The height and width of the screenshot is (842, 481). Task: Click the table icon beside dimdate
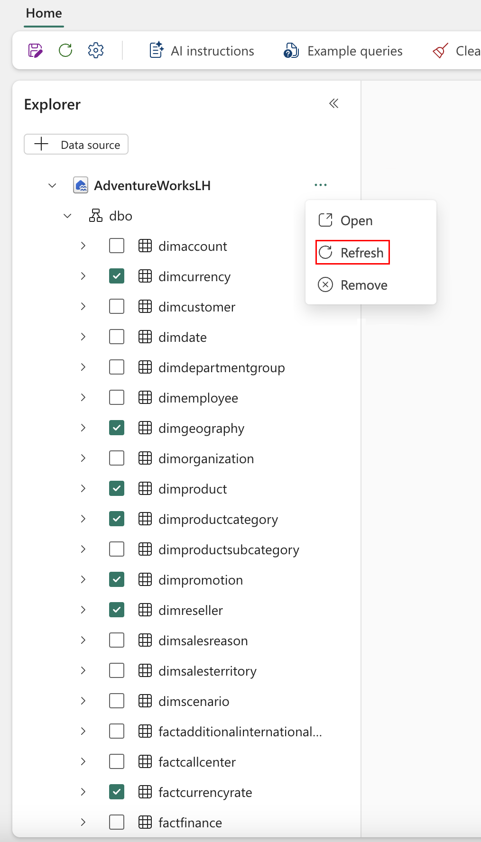tap(145, 337)
